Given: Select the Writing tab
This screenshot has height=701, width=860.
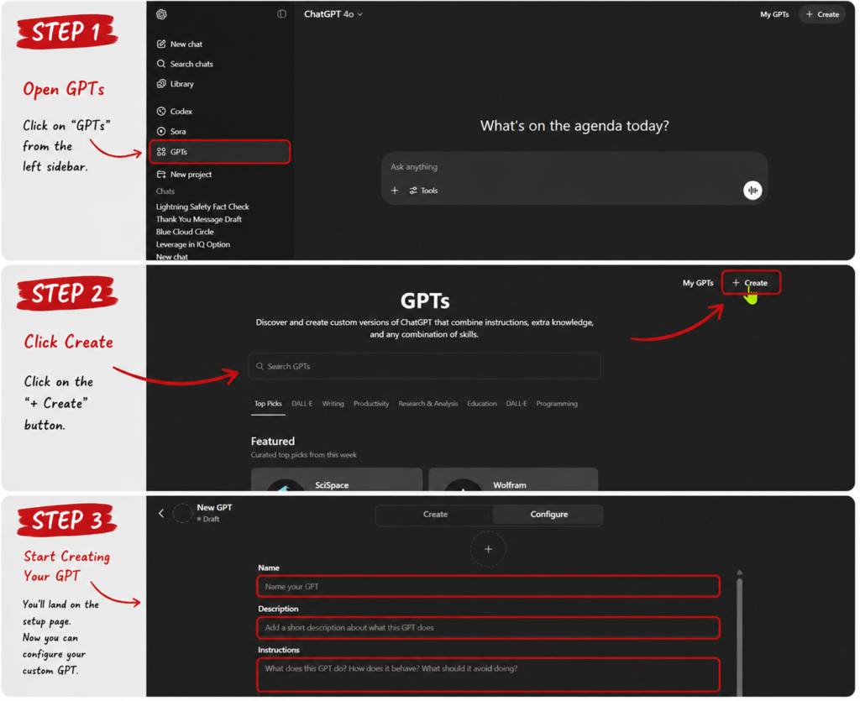Looking at the screenshot, I should click(x=333, y=404).
